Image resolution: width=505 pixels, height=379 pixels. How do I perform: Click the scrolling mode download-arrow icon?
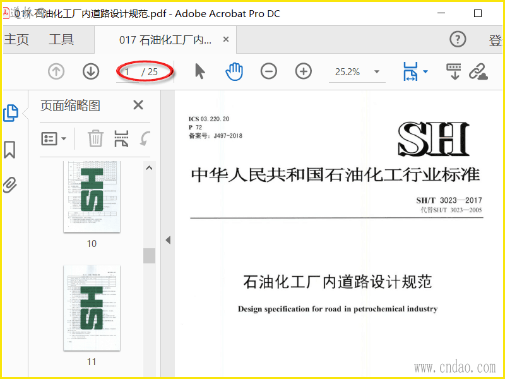[453, 71]
